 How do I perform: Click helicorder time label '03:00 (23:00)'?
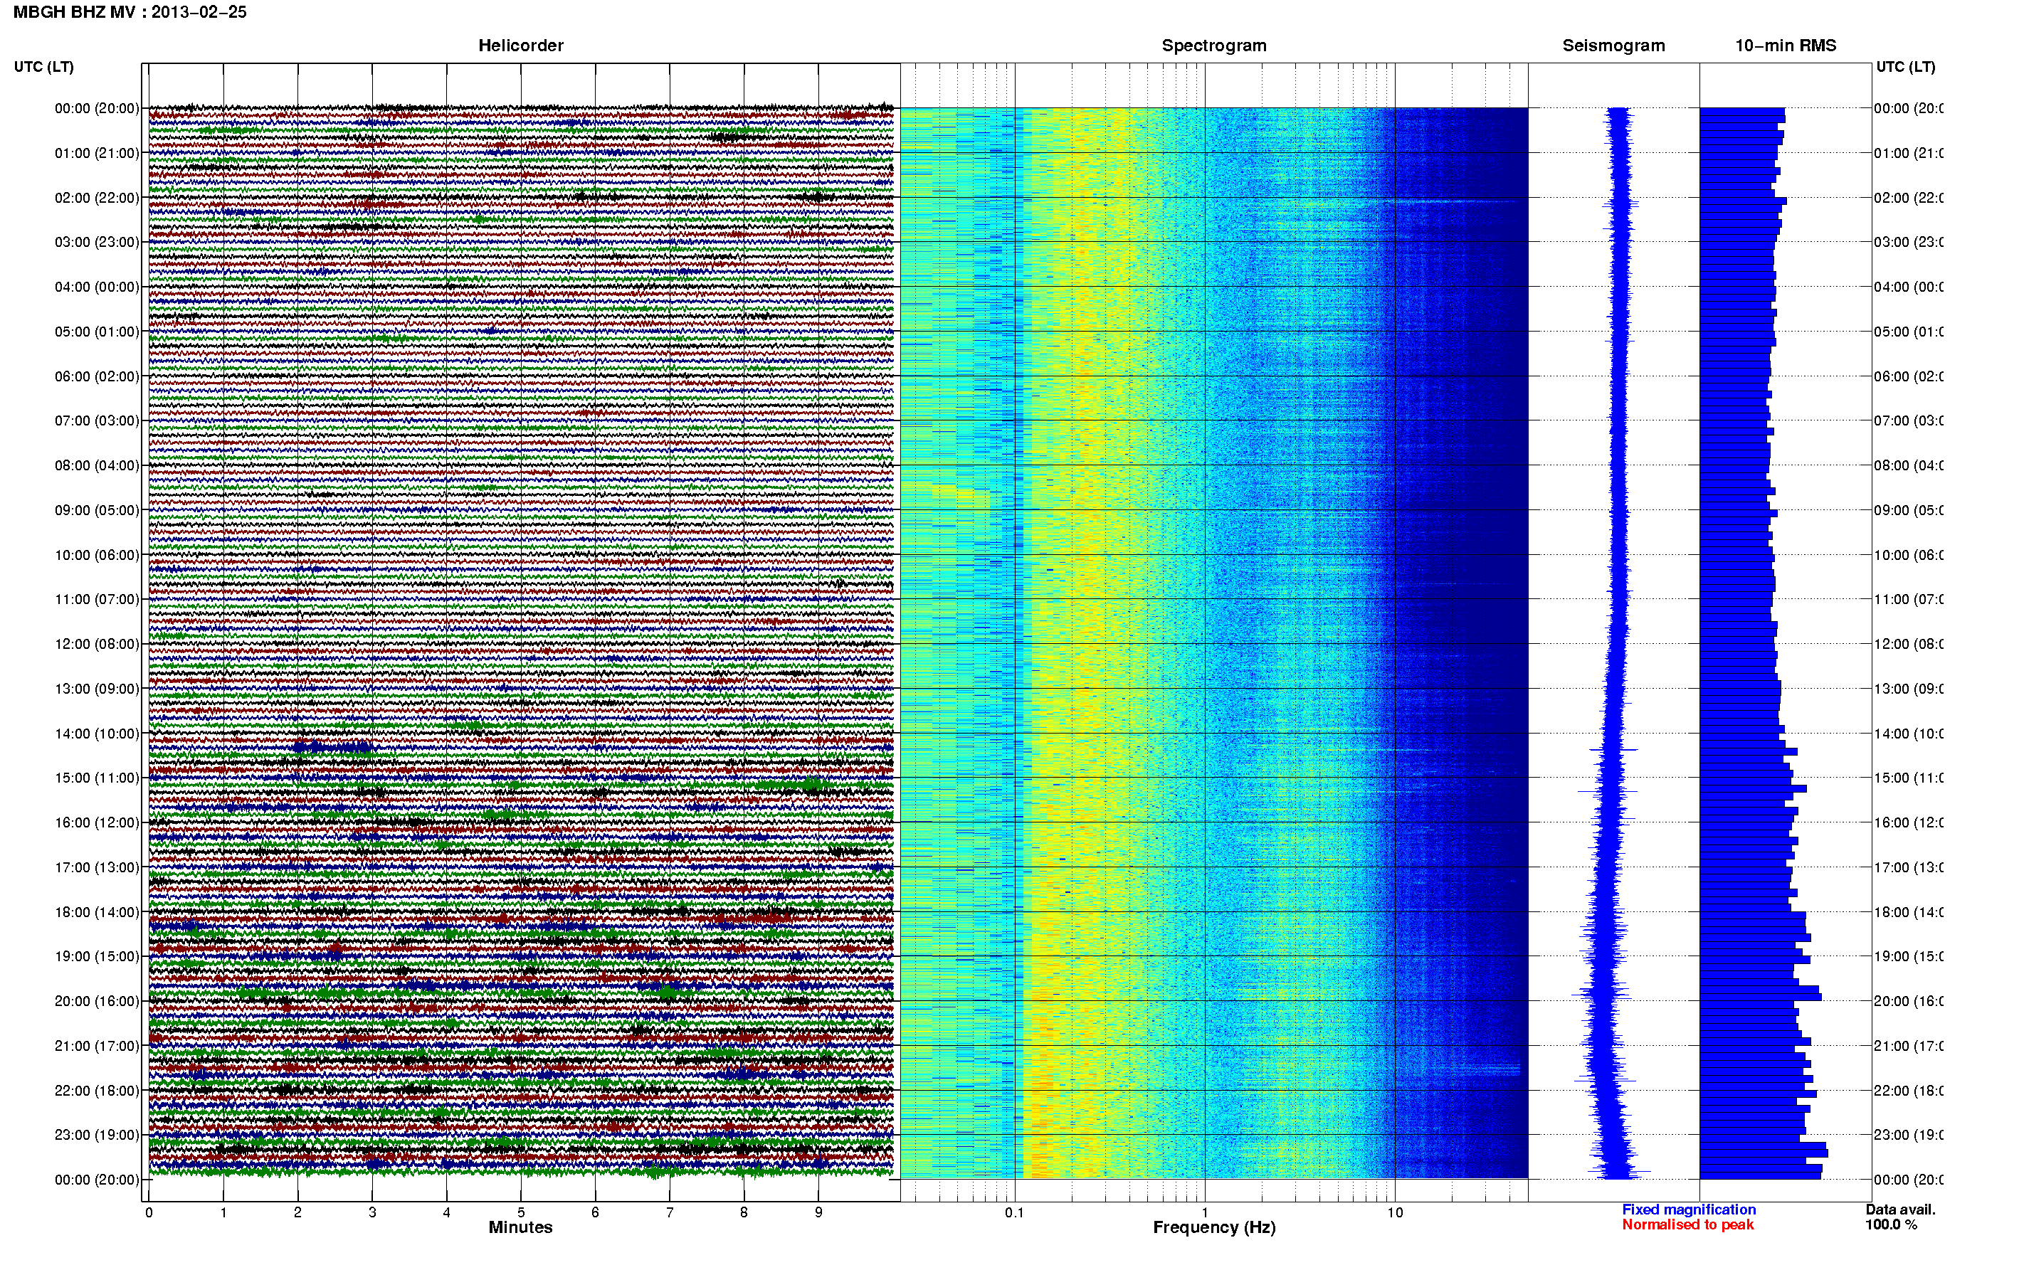[97, 242]
